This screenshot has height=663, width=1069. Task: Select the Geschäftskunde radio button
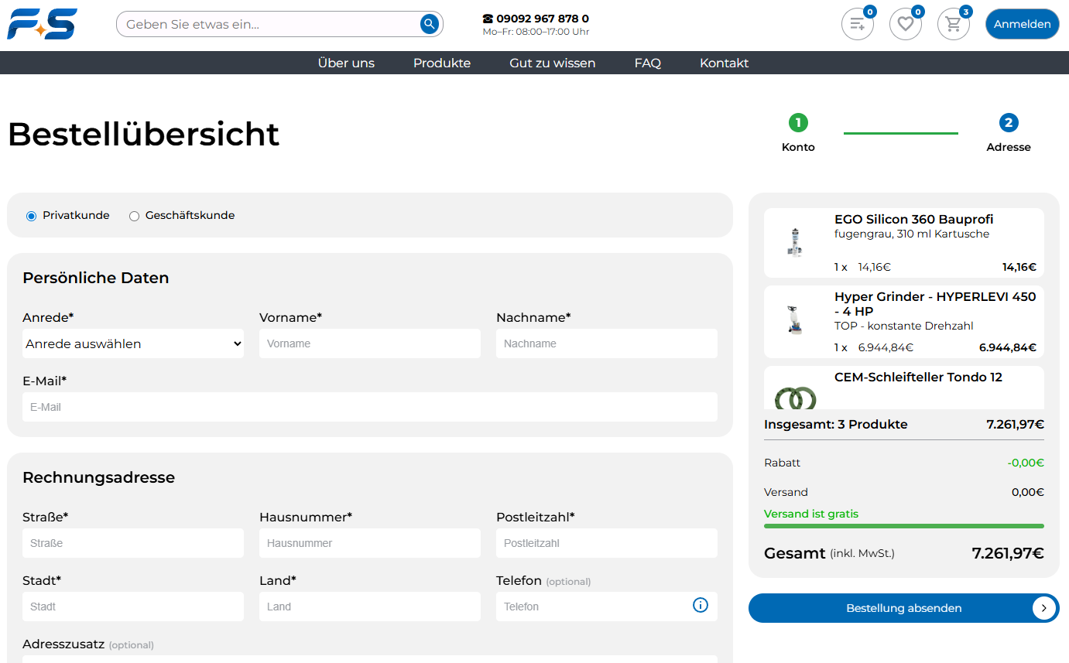coord(134,216)
